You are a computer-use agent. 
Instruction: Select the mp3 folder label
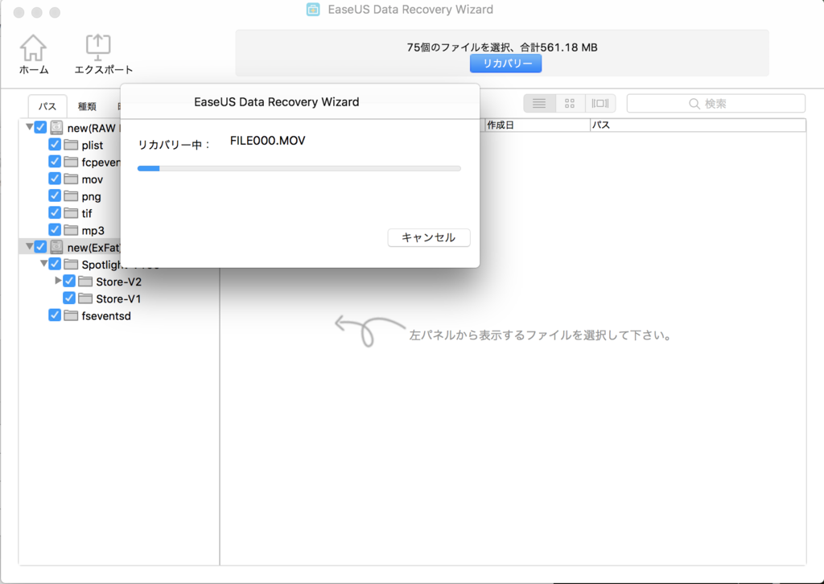pyautogui.click(x=93, y=231)
